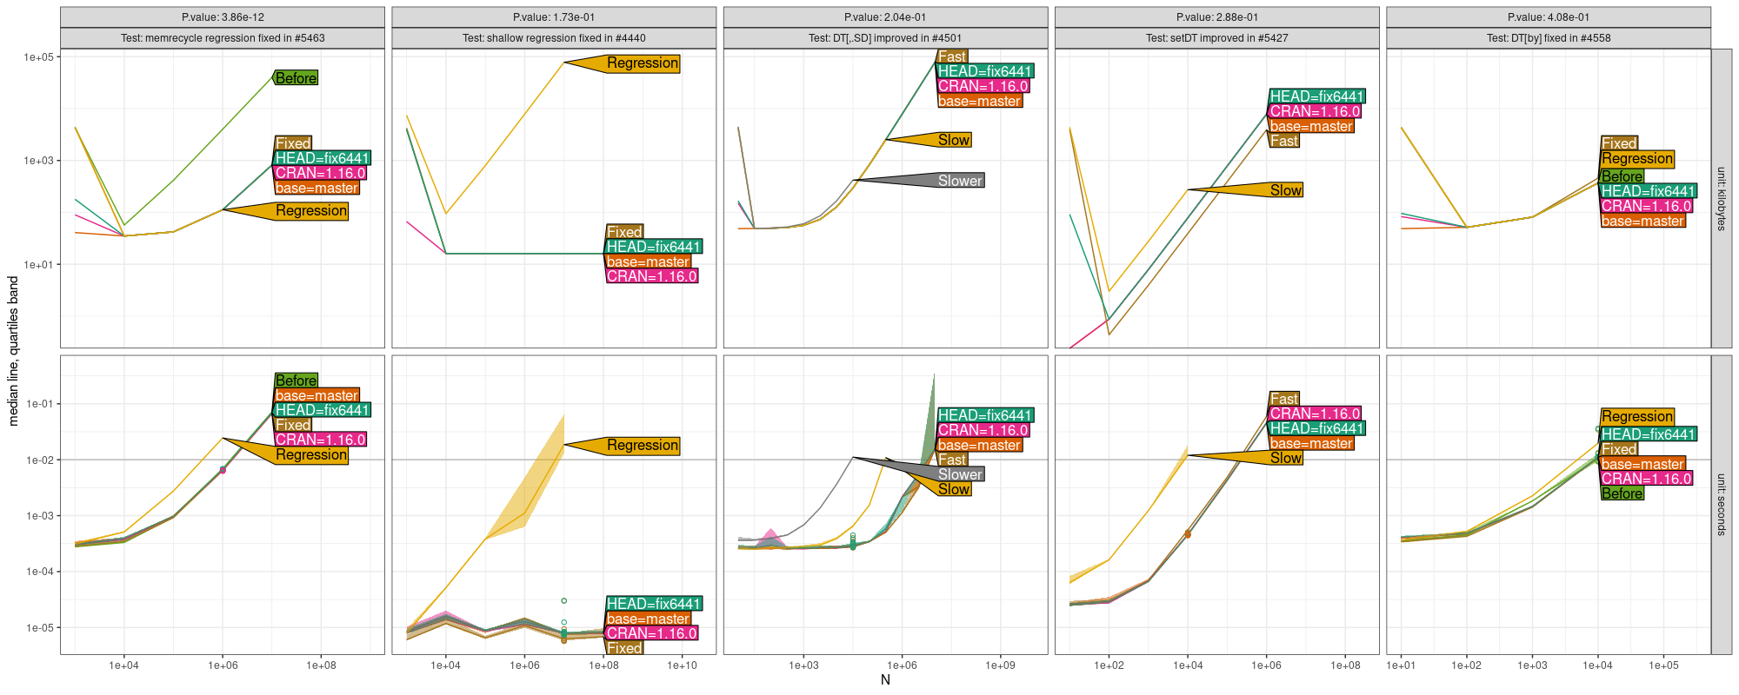Click the '1e+10' x-axis tick of shallow panel
The width and height of the screenshot is (1739, 695).
(683, 665)
